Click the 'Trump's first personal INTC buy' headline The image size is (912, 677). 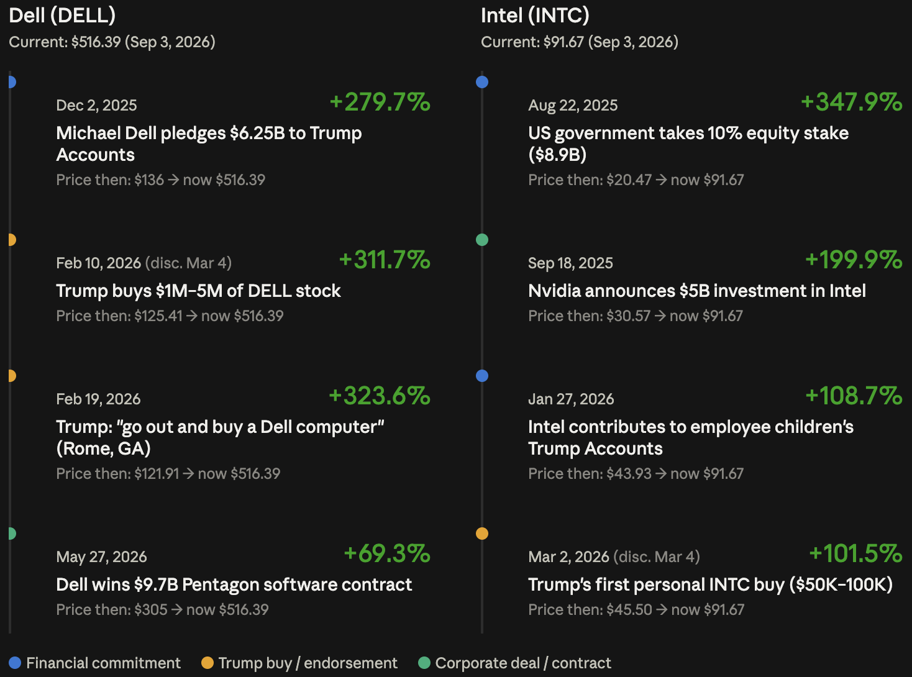pos(710,584)
